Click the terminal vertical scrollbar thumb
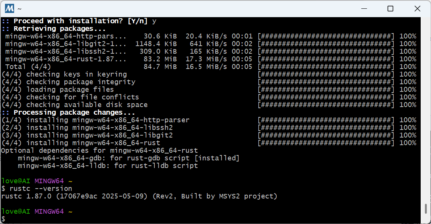Screen dimensions: 431x224 [x=426, y=209]
